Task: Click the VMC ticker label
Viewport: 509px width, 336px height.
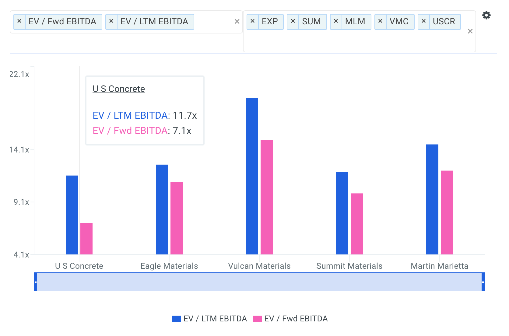Action: point(399,22)
